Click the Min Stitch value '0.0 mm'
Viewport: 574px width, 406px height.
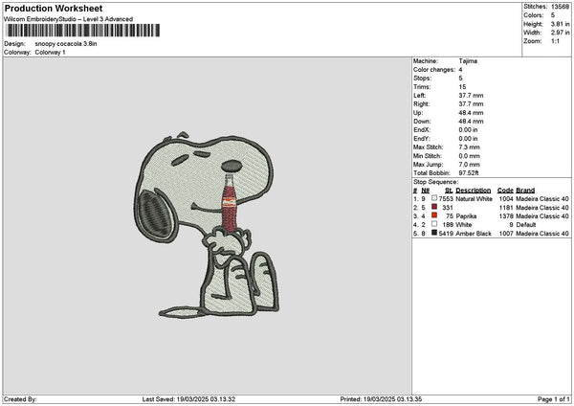tap(470, 156)
